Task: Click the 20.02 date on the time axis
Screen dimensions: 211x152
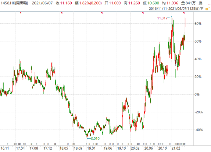Action: click(x=135, y=148)
